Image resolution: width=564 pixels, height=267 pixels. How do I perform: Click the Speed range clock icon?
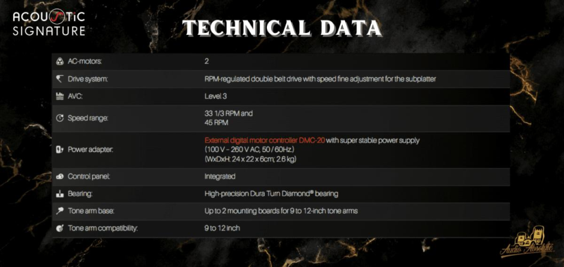point(59,118)
